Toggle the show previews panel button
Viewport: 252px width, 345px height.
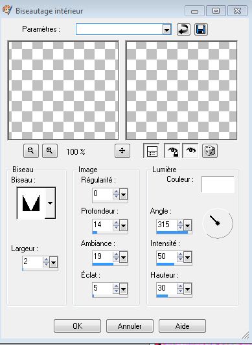[151, 151]
